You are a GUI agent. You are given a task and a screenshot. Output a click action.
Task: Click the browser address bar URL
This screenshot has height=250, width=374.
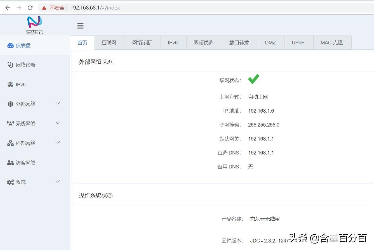(95, 8)
